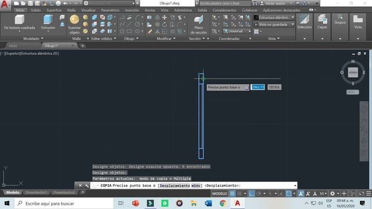This screenshot has width=372, height=209.
Task: Select the Move tool in Modificar panel
Action: pyautogui.click(x=164, y=17)
